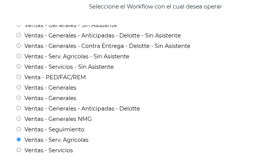The image size is (255, 160).
Task: Select Ventas - Generales radio directly below Venta - PED/FAC/REM
Action: coord(19,87)
